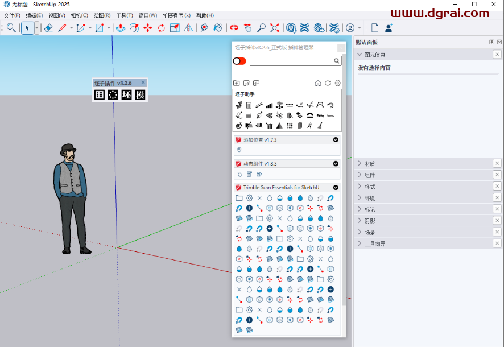Screen dimensions: 504x347
Task: Open the 帮助(H) menu
Action: [x=205, y=15]
